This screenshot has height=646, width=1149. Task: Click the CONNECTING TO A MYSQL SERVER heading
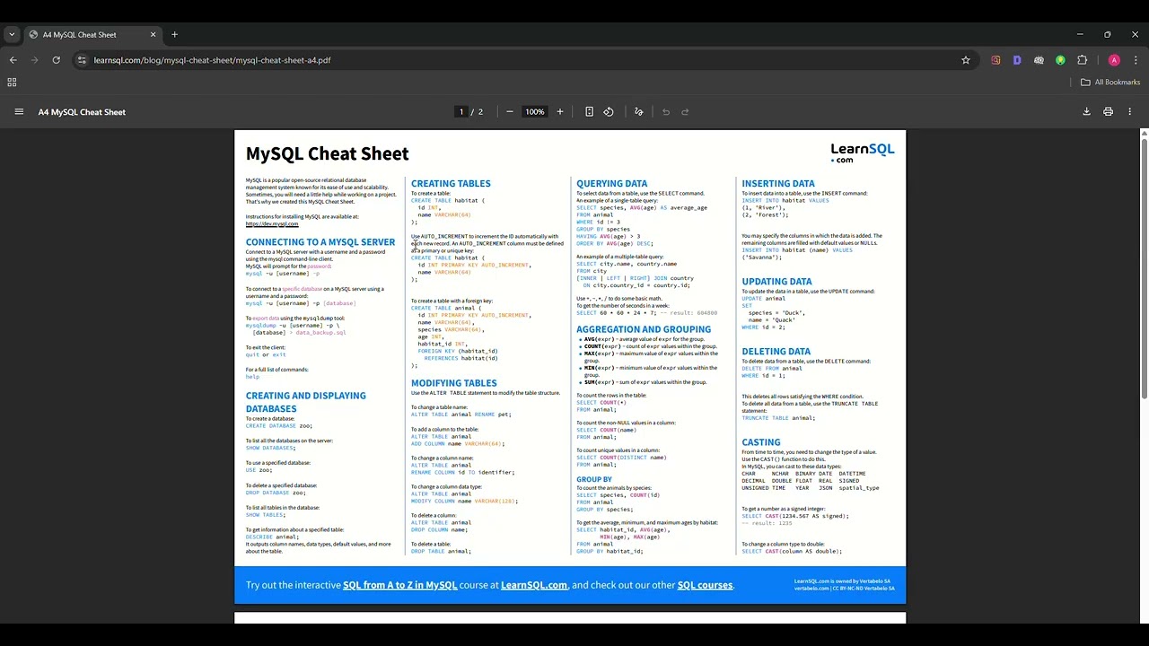tap(320, 242)
